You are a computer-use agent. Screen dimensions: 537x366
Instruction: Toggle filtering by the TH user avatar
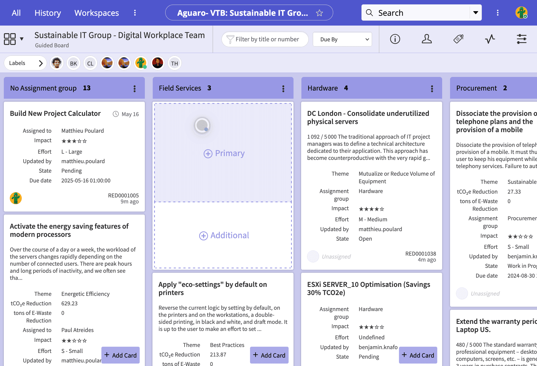[174, 63]
